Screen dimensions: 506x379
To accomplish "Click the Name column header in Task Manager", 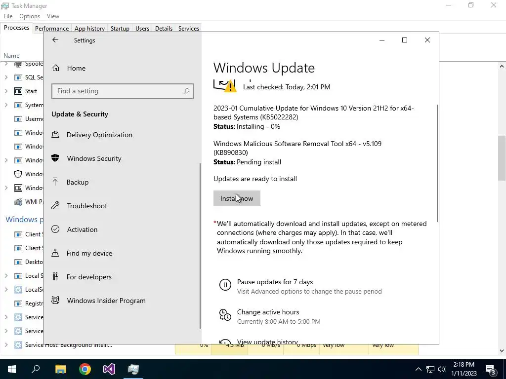I will tap(12, 56).
